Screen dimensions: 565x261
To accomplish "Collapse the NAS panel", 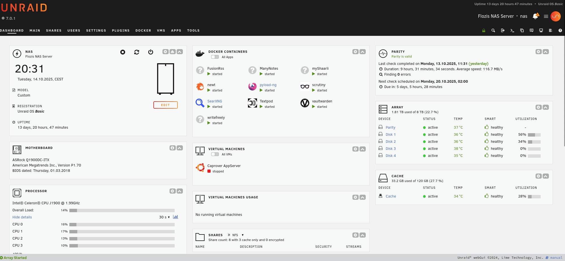I will pos(180,52).
